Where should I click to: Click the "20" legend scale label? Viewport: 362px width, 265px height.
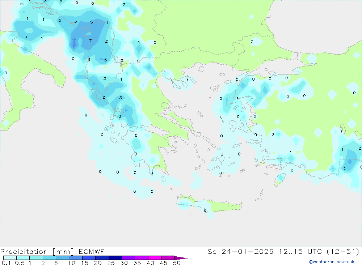(98, 263)
